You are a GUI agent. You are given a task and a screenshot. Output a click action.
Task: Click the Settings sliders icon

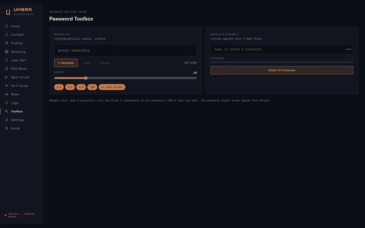6,120
